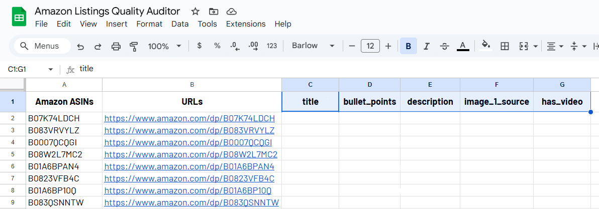Open the B07K74LDCH Amazon link

coord(189,118)
